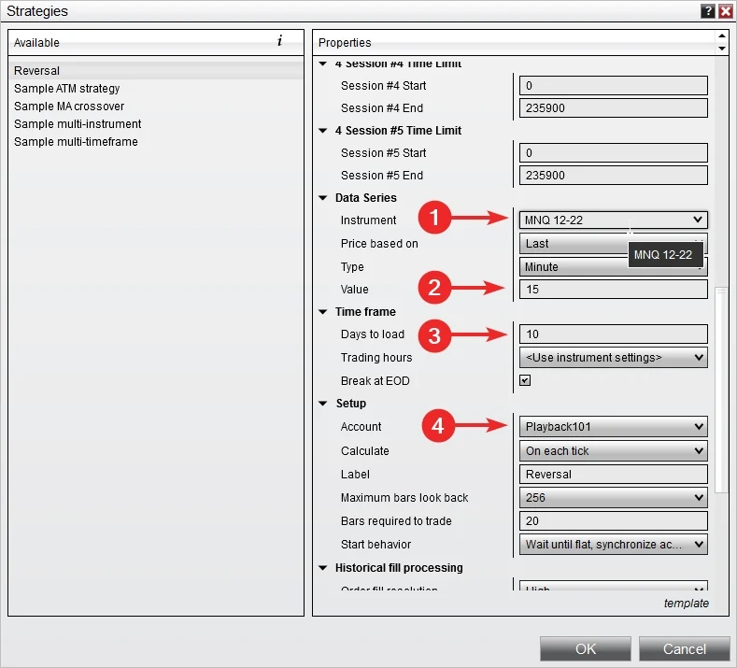The width and height of the screenshot is (737, 668).
Task: Click the Properties panel scroll up arrow
Action: click(x=721, y=36)
